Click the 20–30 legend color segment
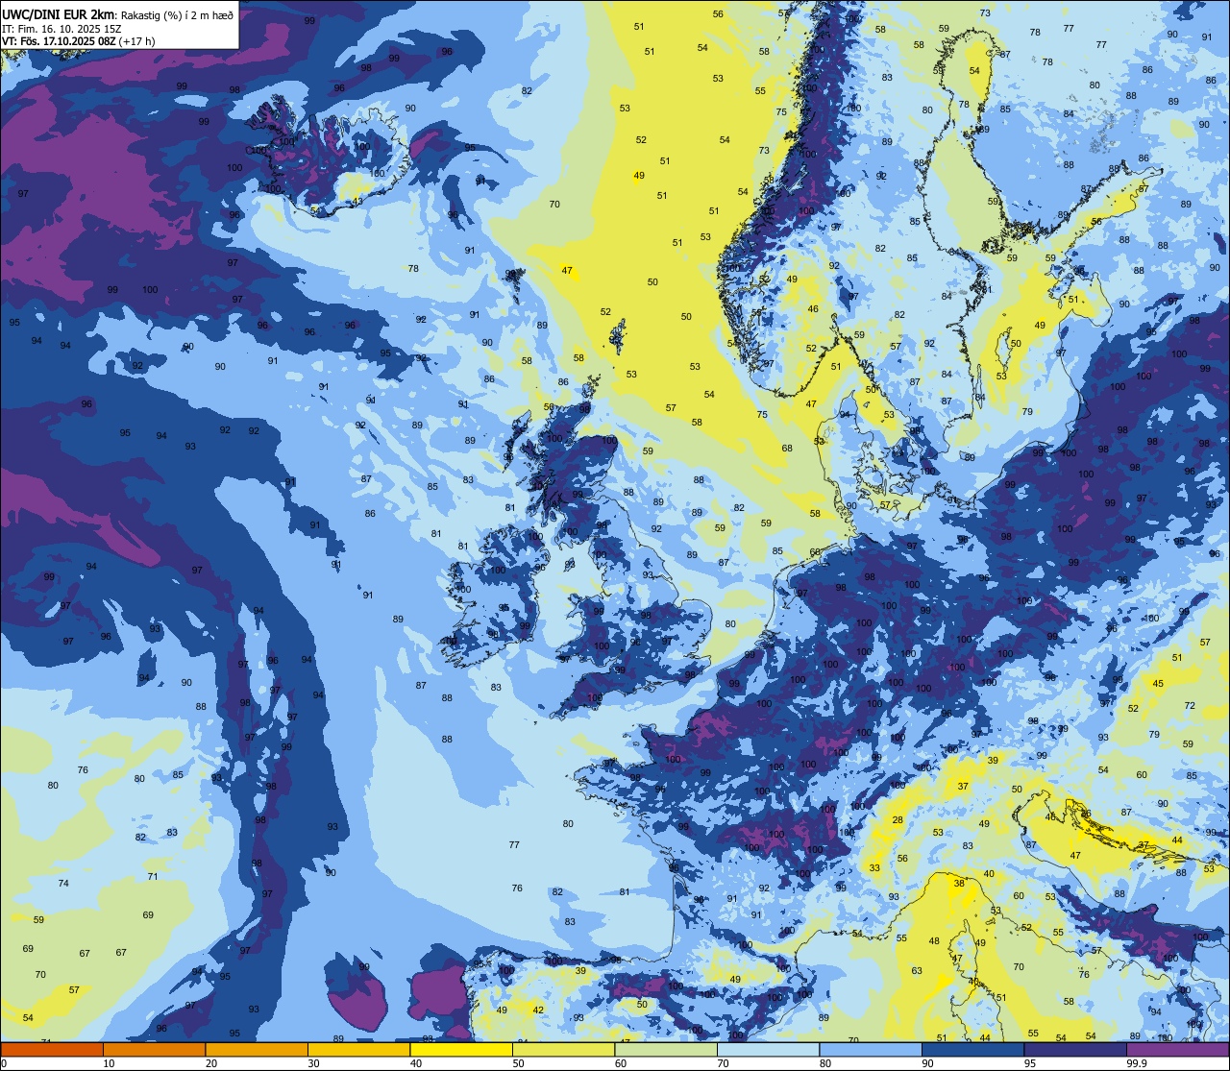The width and height of the screenshot is (1230, 1071). (257, 1049)
